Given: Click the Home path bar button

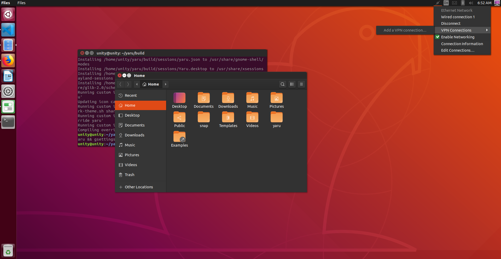Looking at the screenshot, I should tap(151, 84).
